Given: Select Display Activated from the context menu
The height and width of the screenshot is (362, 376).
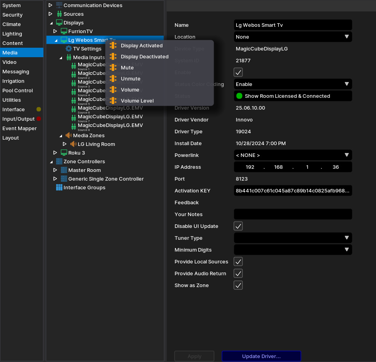Looking at the screenshot, I should (x=160, y=45).
